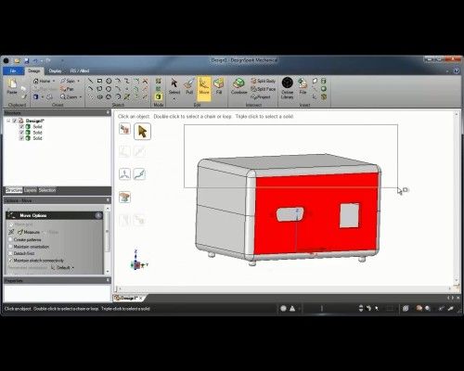Click the Home view button
Screen dimensions: 464x371
pos(42,81)
